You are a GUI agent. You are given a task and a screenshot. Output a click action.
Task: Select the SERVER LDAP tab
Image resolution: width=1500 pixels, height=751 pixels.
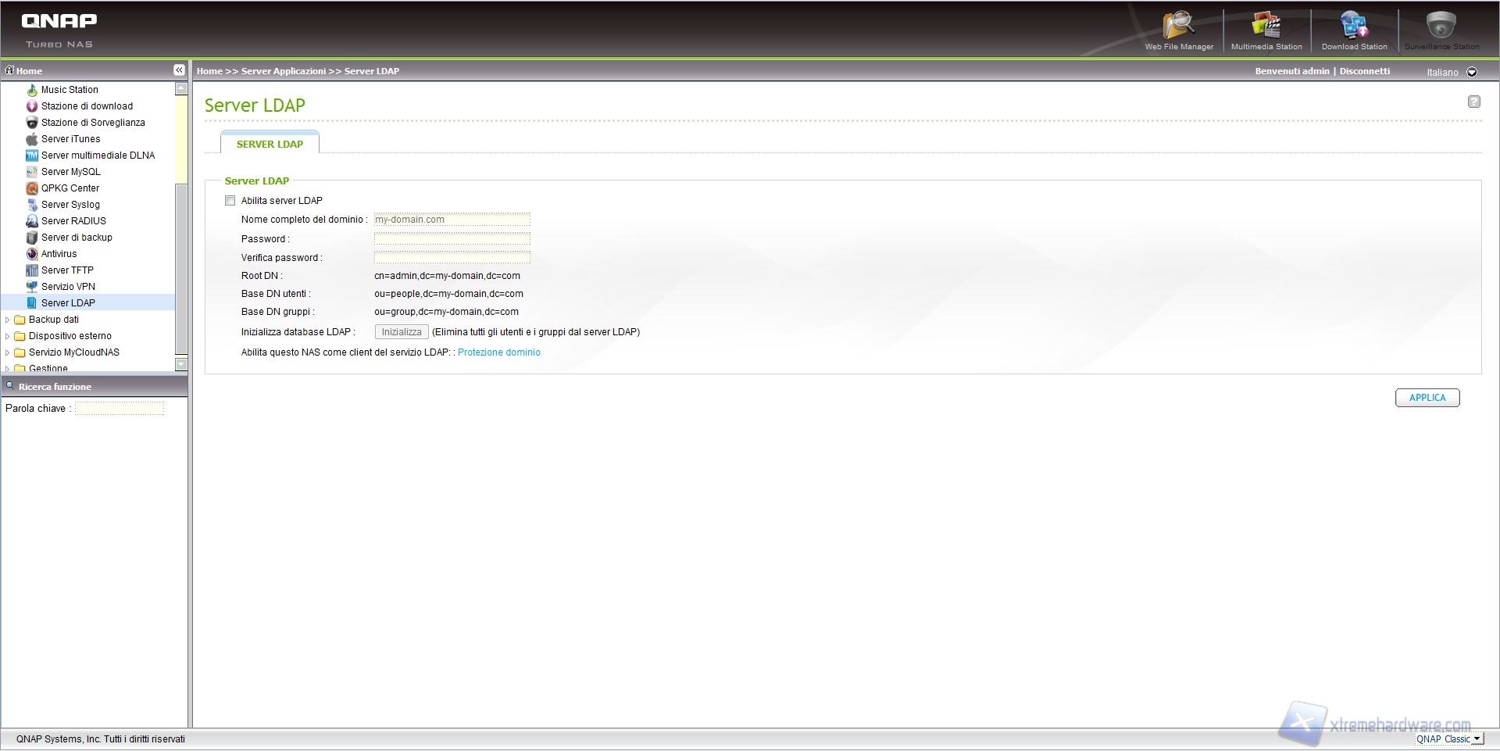pos(270,144)
